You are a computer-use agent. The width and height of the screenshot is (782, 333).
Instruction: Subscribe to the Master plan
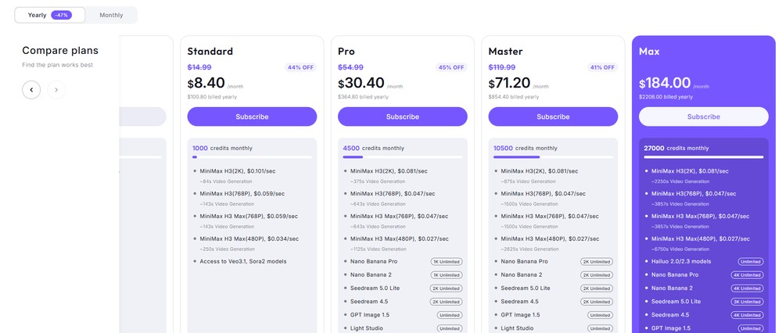pyautogui.click(x=553, y=116)
